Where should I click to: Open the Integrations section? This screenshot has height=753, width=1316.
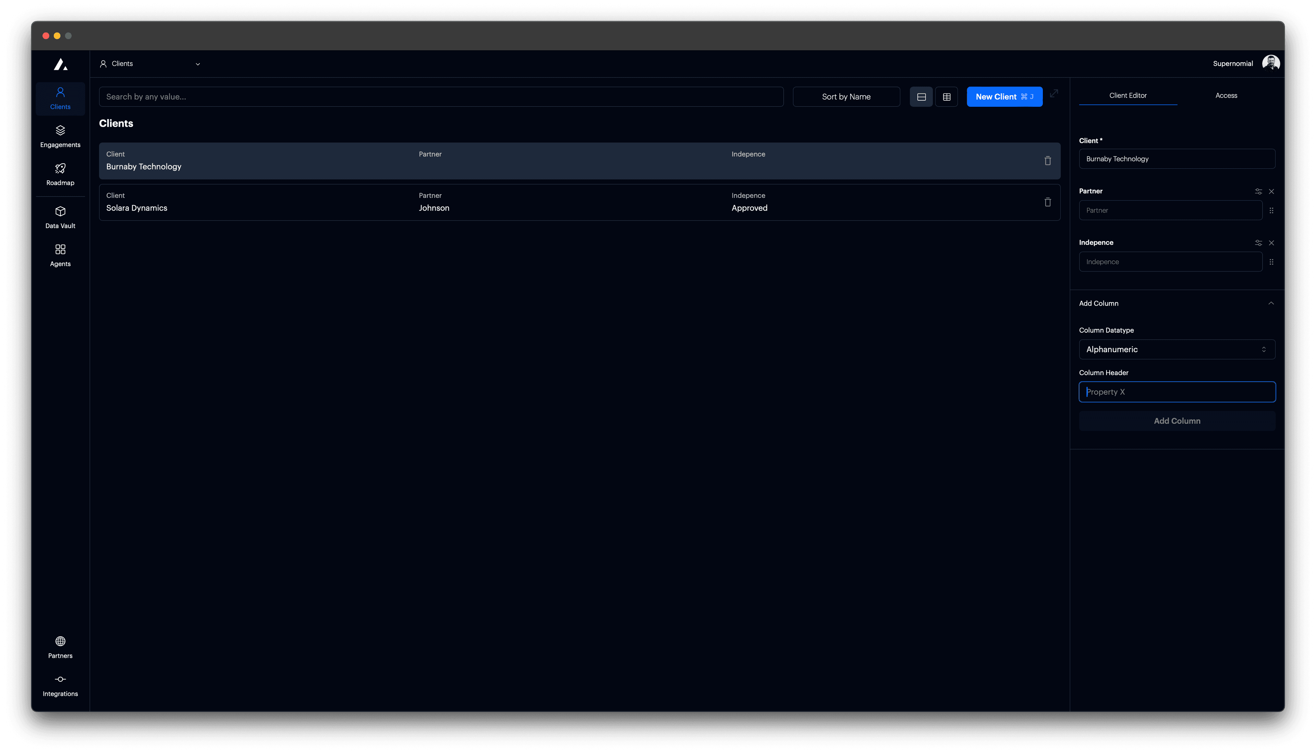pyautogui.click(x=60, y=685)
